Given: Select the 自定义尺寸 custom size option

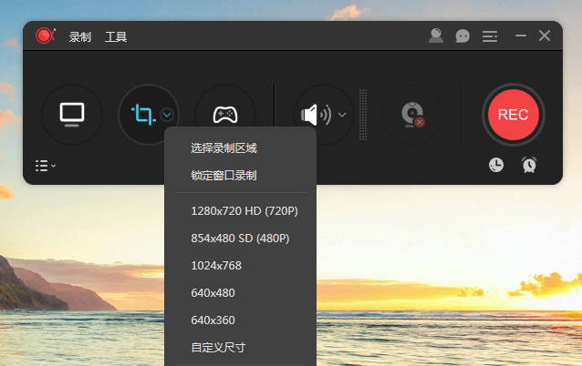Looking at the screenshot, I should coord(218,348).
